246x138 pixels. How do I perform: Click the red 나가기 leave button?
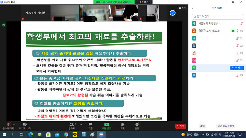pyautogui.click(x=181, y=126)
